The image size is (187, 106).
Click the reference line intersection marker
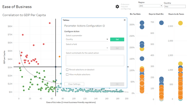coord(56,67)
